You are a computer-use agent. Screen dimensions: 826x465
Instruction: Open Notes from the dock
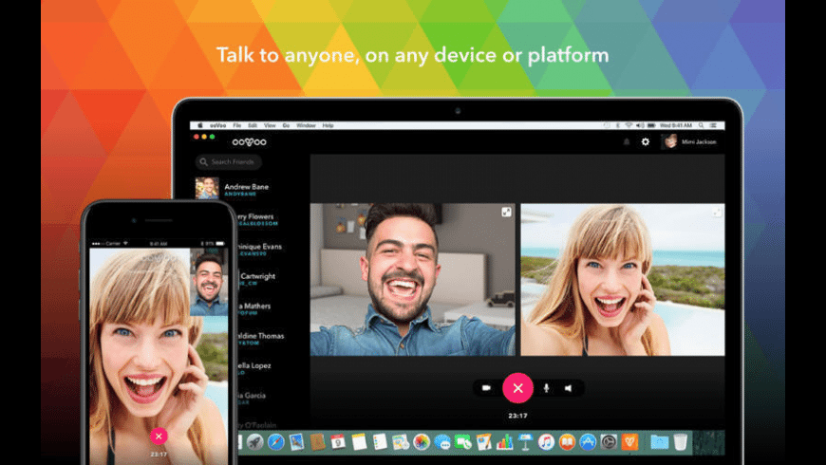tap(359, 442)
